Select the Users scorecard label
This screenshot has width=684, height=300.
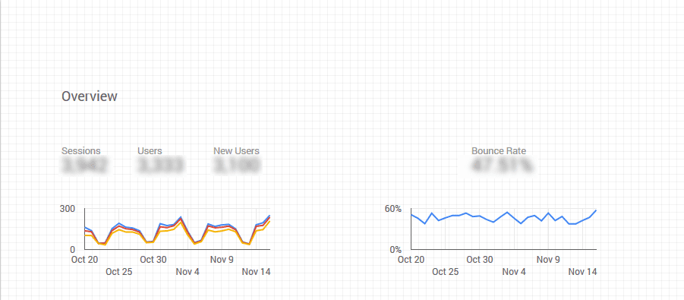[150, 151]
